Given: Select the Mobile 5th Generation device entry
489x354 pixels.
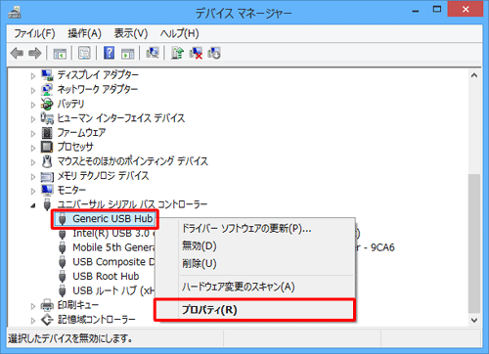Looking at the screenshot, I should point(113,247).
